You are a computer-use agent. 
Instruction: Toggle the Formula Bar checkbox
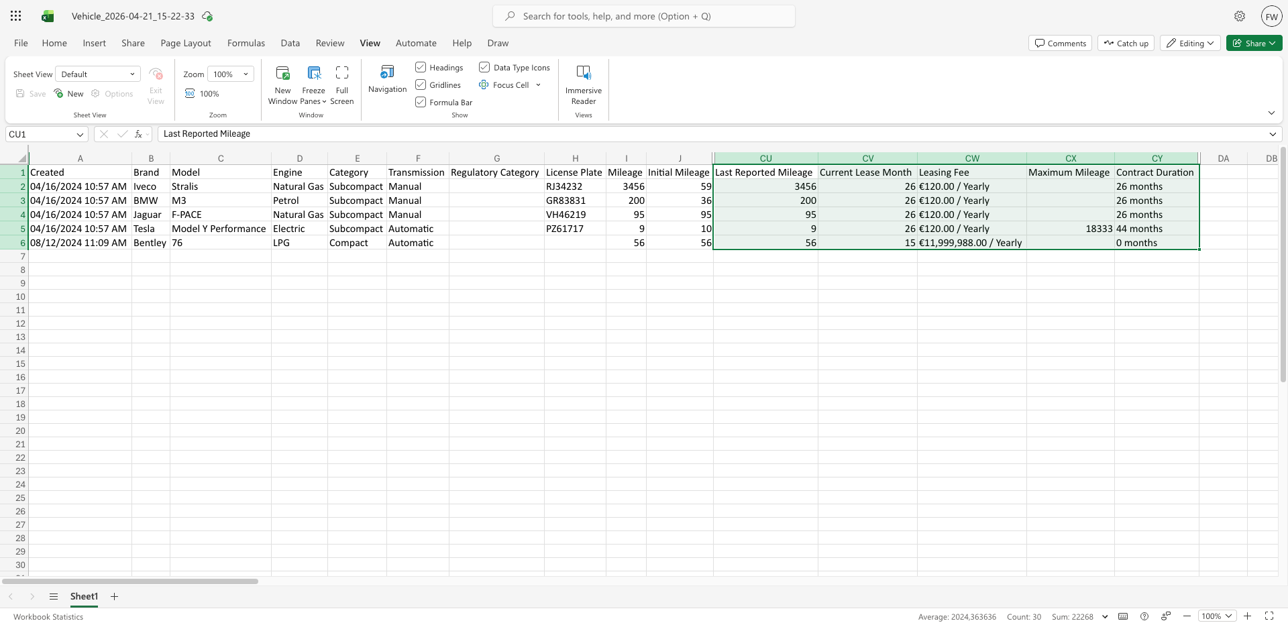[421, 102]
